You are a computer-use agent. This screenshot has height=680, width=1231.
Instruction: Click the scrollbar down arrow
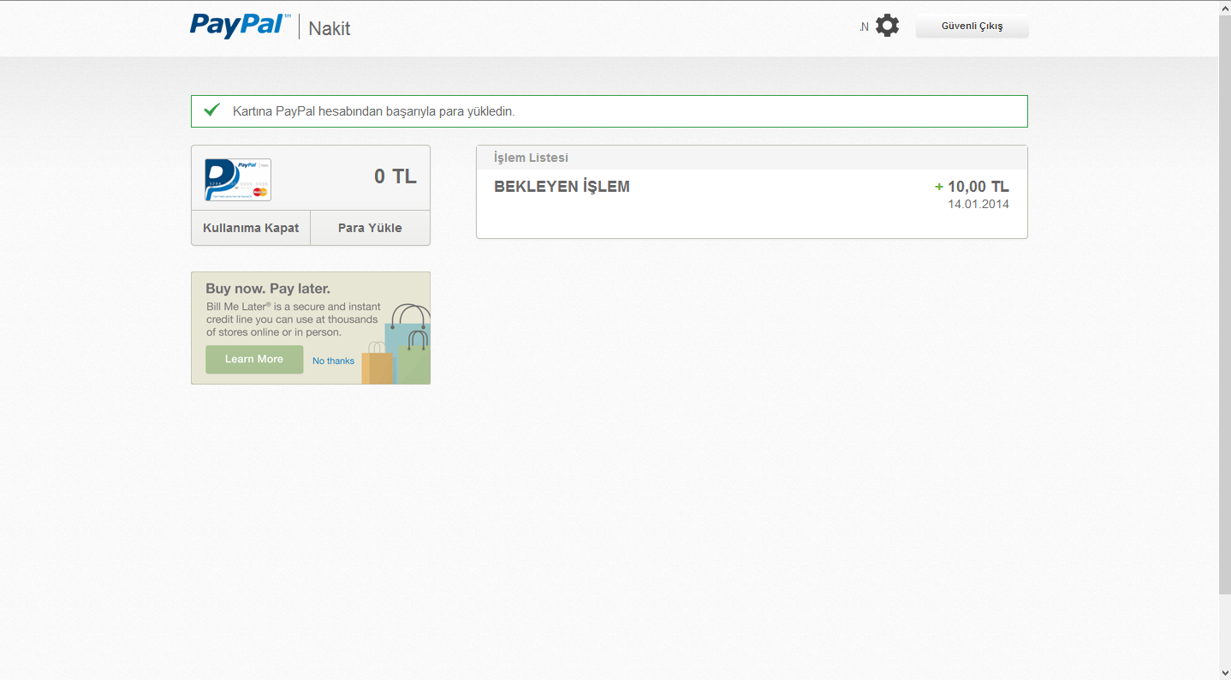(x=1224, y=672)
